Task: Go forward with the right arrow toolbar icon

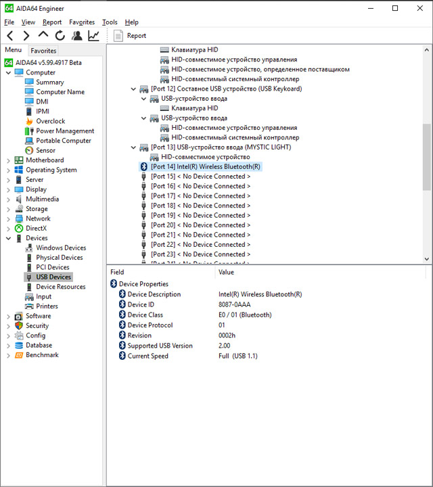Action: (x=26, y=36)
